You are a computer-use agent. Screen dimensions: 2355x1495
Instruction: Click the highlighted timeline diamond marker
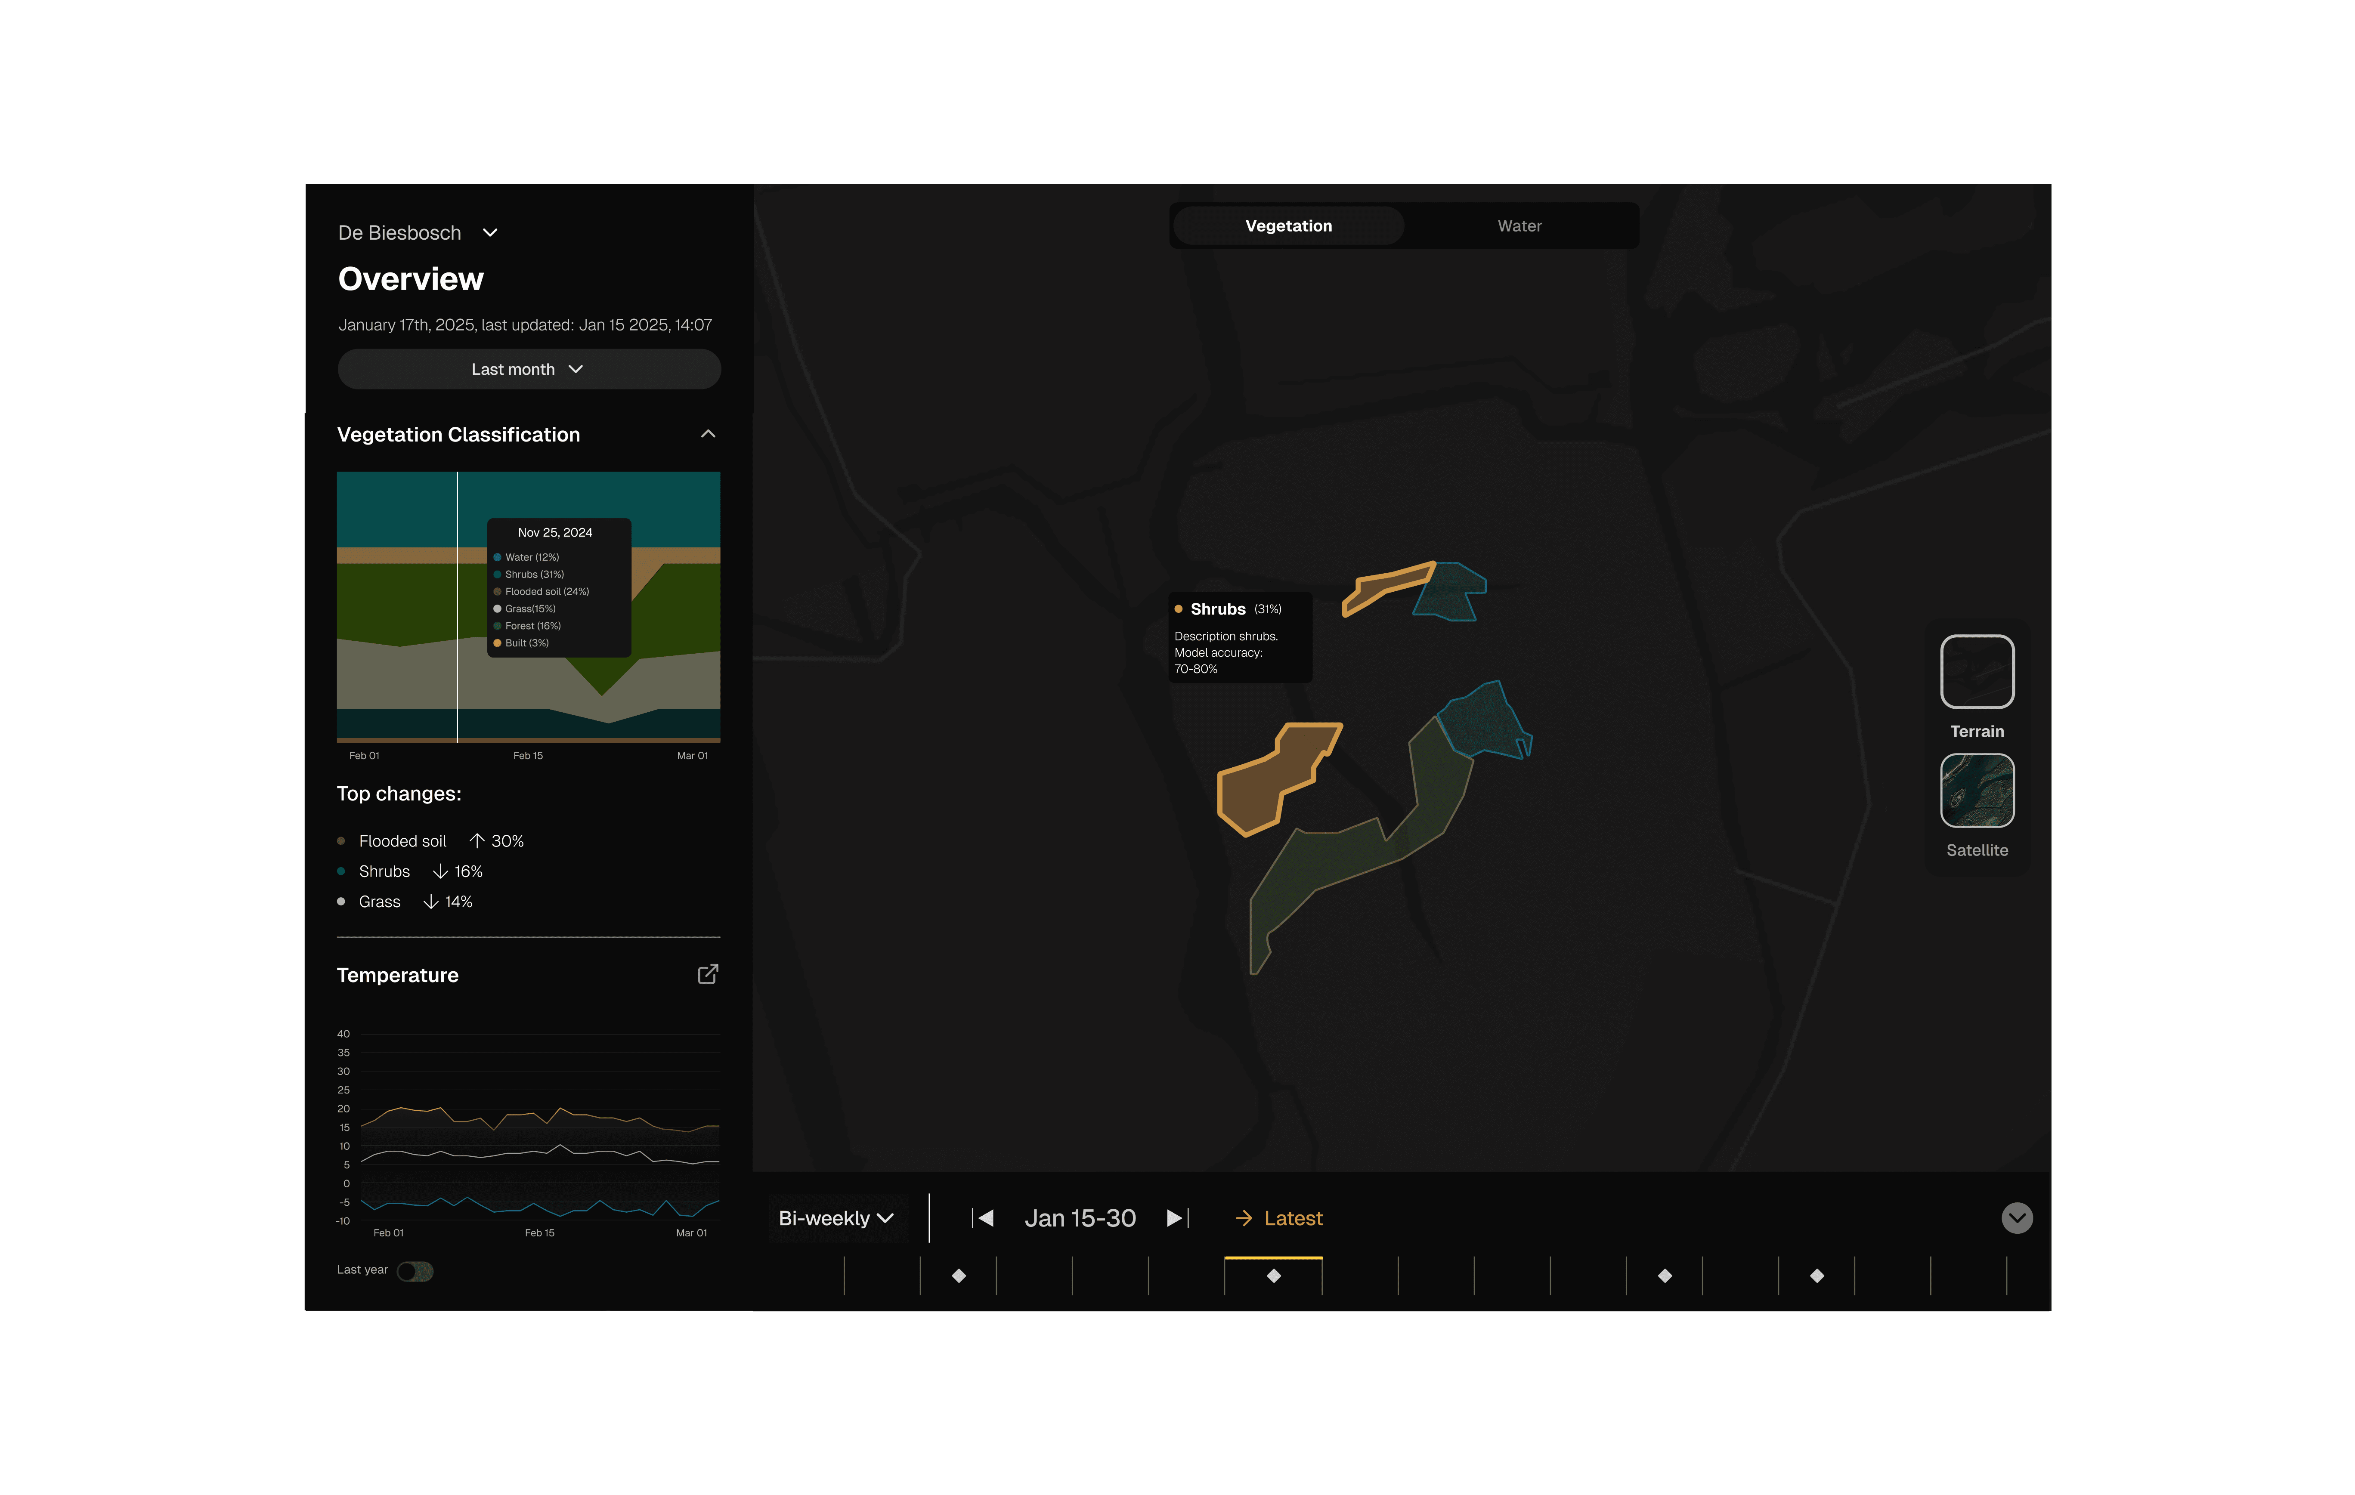click(x=1273, y=1276)
